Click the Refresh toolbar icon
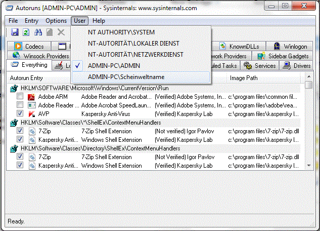Image resolution: width=320 pixels, height=231 pixels. (x=26, y=32)
